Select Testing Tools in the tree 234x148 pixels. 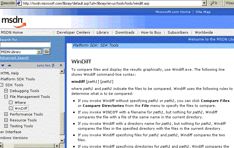[x=21, y=126]
